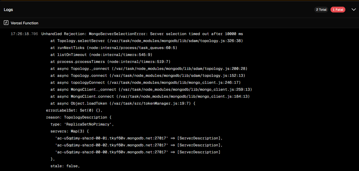Select the shard-00-00 server entry
359x171 pixels.
[138, 152]
